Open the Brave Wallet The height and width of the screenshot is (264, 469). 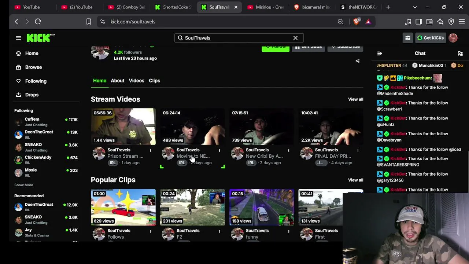click(x=429, y=22)
